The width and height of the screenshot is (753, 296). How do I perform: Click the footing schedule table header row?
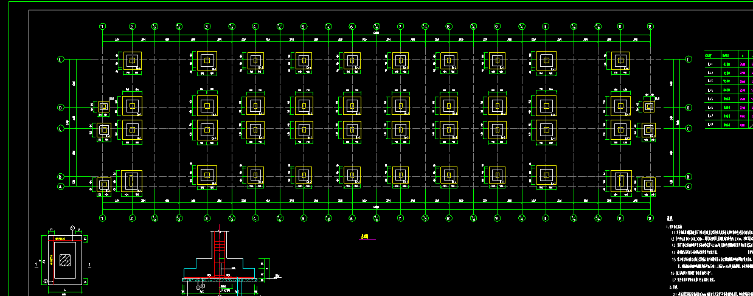pyautogui.click(x=728, y=53)
